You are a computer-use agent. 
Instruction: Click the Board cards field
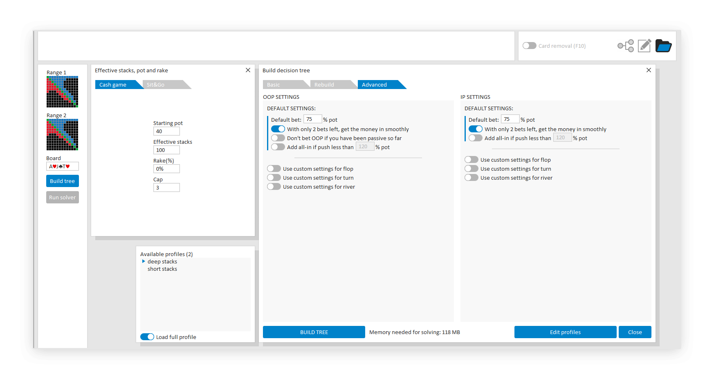pos(62,166)
